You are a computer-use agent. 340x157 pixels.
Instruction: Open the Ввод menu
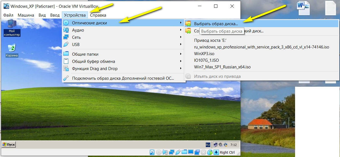click(x=55, y=15)
